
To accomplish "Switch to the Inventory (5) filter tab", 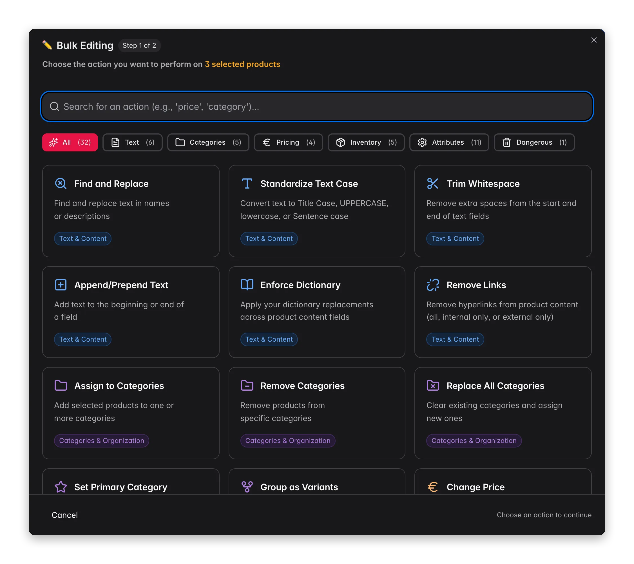I will (x=366, y=142).
